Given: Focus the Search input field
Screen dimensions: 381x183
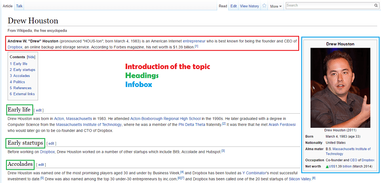Looking at the screenshot, I should [330, 5].
